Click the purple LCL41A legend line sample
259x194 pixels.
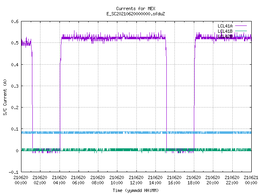click(x=241, y=26)
